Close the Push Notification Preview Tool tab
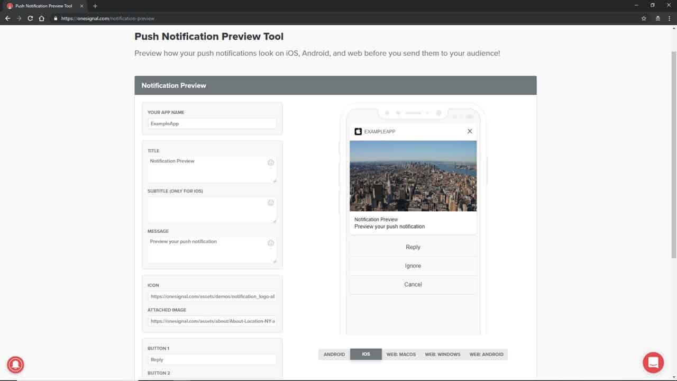This screenshot has height=381, width=677. [x=81, y=6]
